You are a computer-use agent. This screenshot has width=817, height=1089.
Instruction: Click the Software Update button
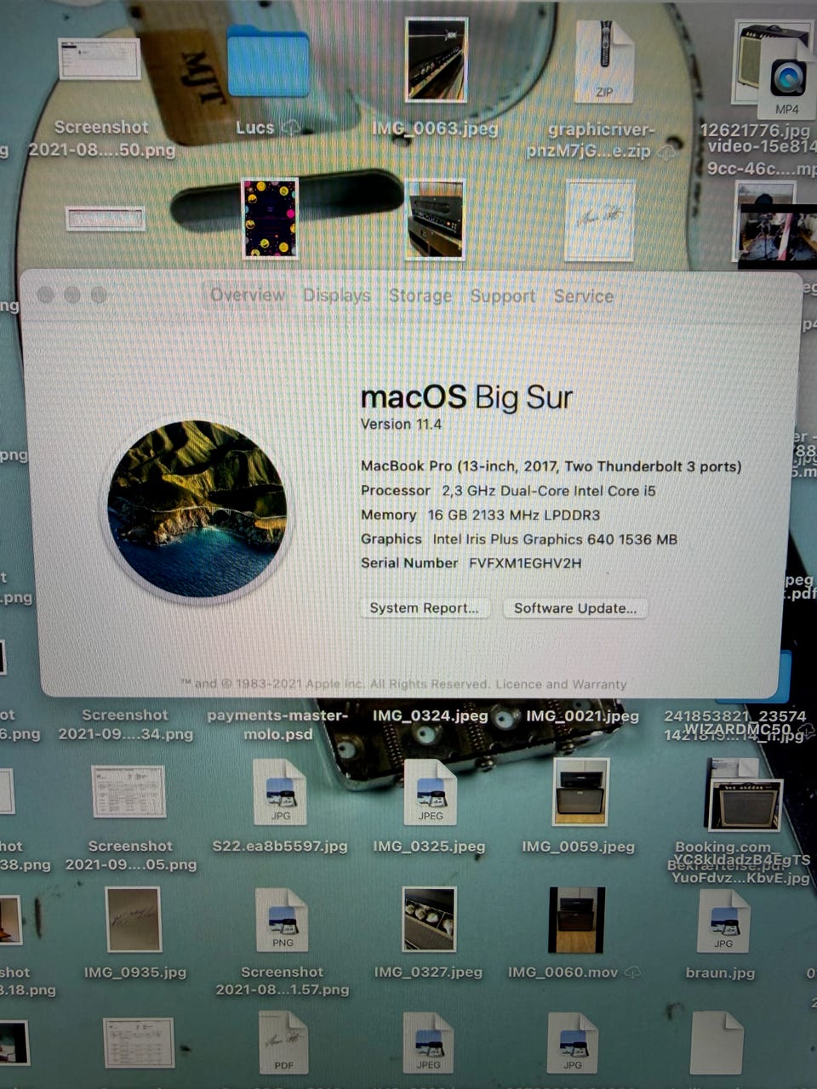pos(575,608)
